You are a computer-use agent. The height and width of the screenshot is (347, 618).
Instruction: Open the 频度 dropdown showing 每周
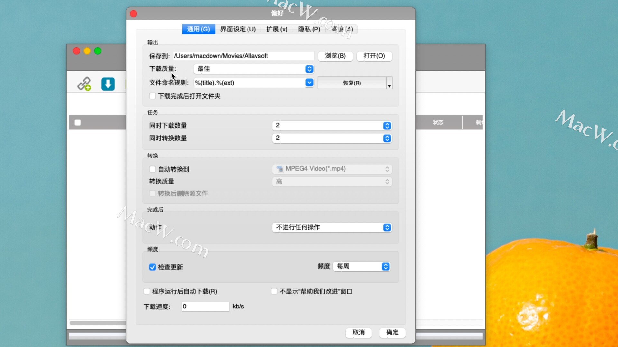click(362, 266)
